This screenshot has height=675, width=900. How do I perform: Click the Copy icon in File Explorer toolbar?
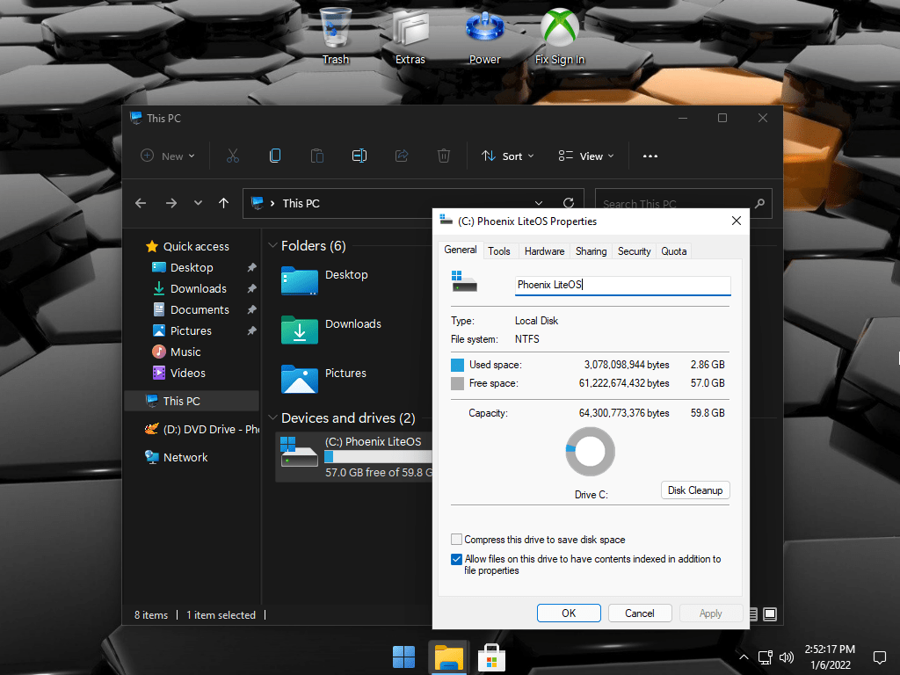(275, 156)
